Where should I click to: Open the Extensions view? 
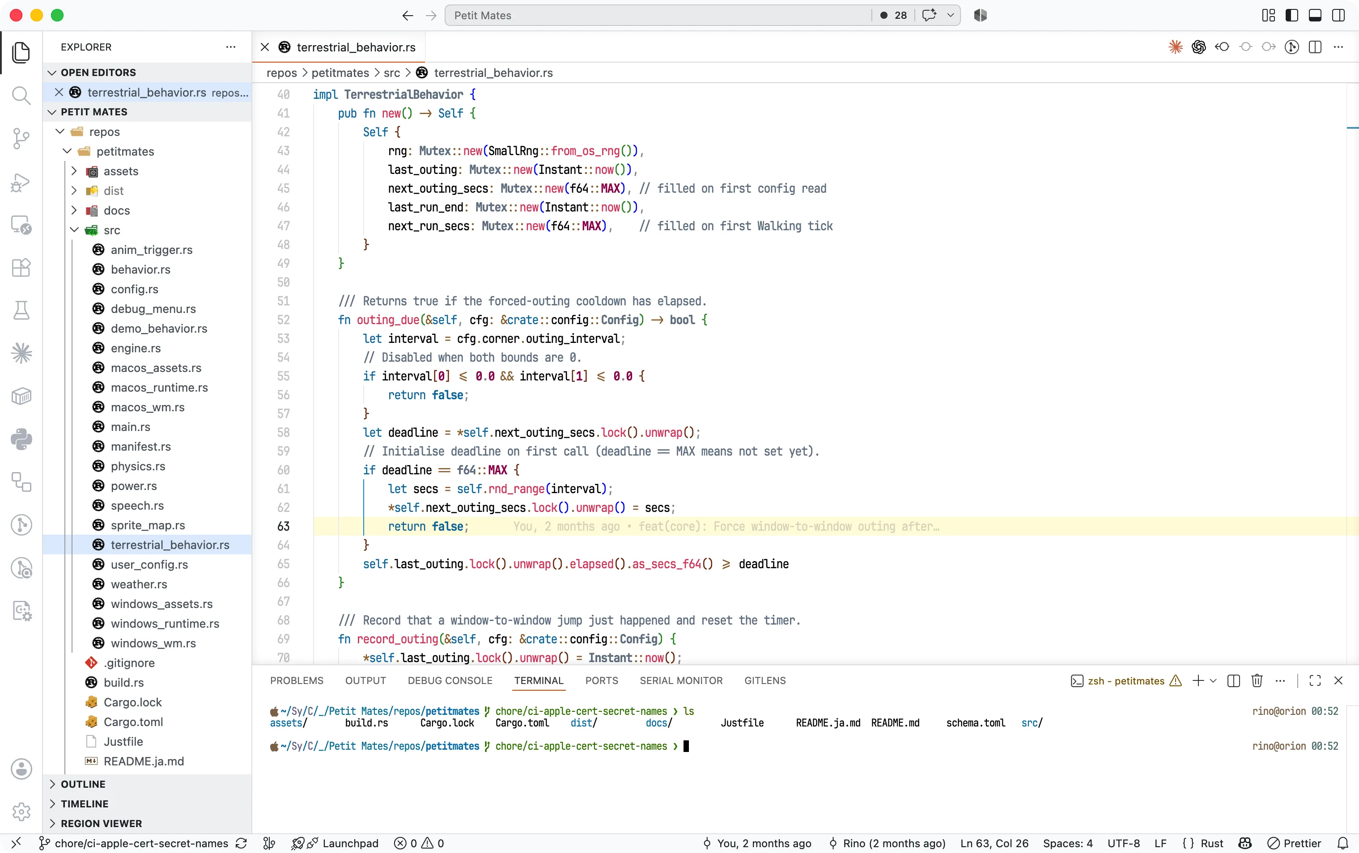21,267
